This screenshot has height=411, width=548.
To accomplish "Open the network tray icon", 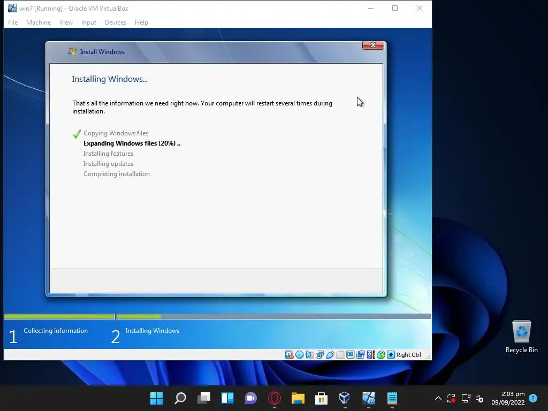I will tap(466, 398).
